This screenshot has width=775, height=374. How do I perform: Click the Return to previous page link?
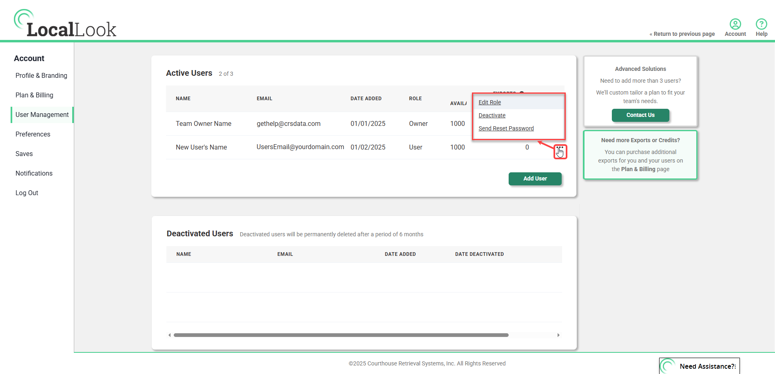(682, 34)
